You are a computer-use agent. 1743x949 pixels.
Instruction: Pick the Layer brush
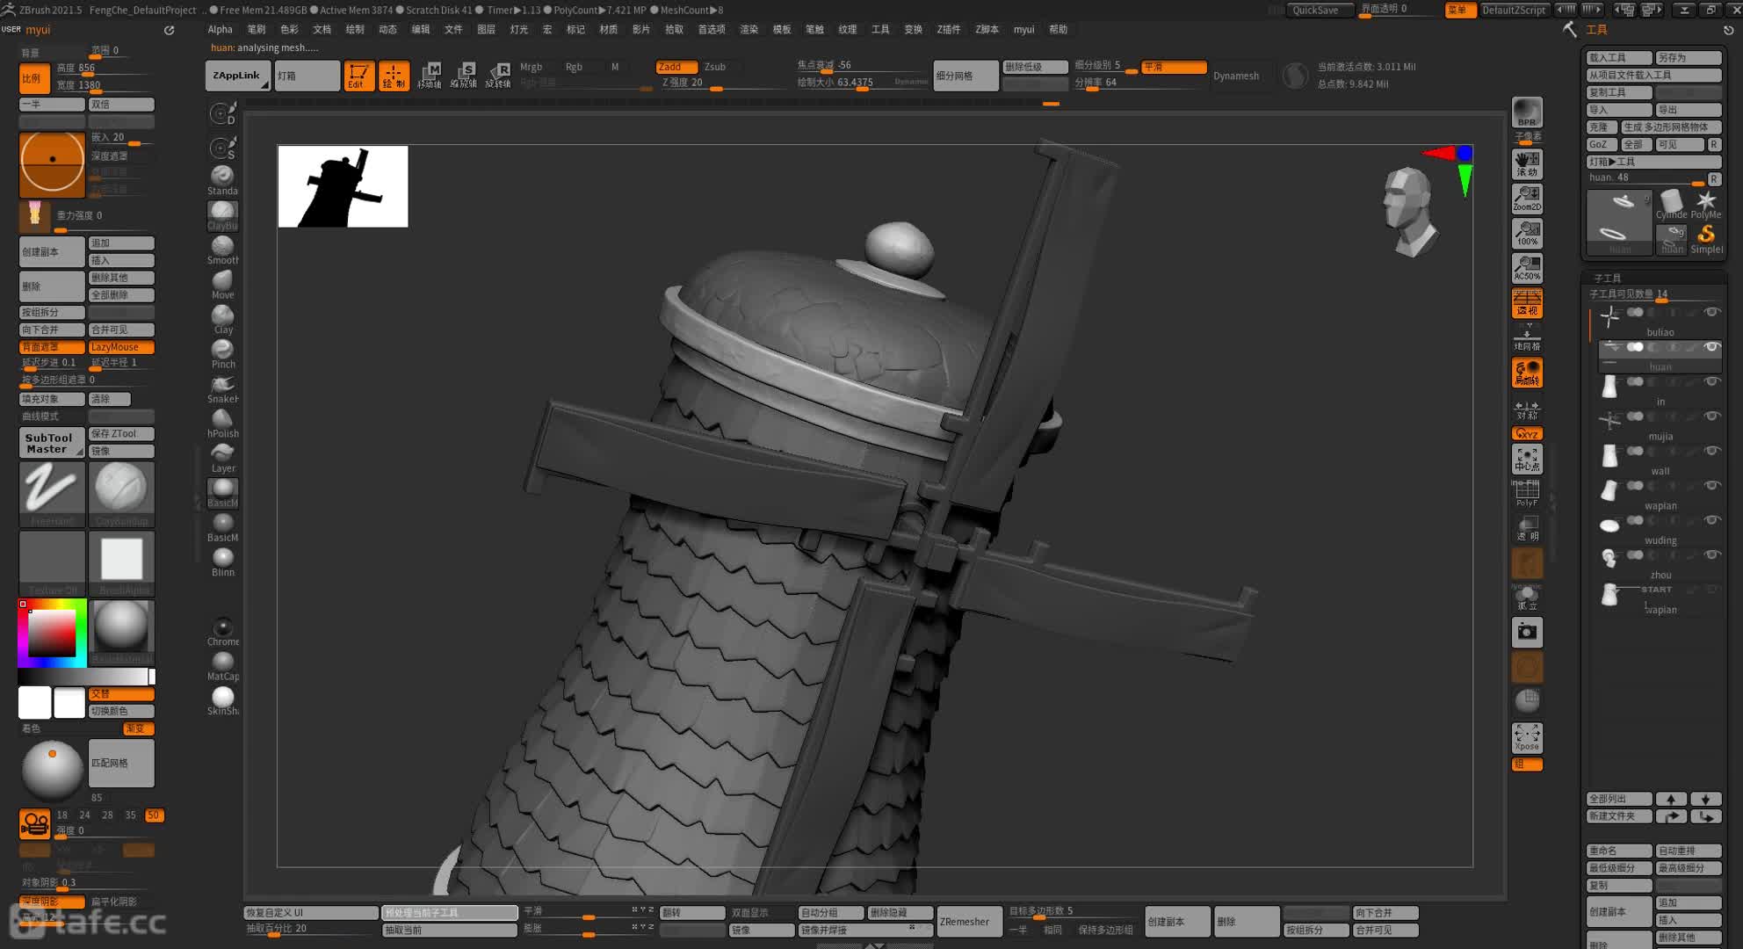pyautogui.click(x=222, y=458)
